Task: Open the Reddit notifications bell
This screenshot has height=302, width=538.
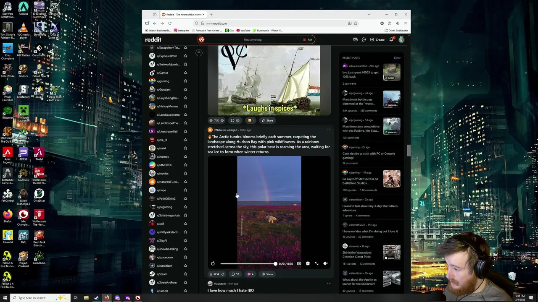Action: coord(391,39)
